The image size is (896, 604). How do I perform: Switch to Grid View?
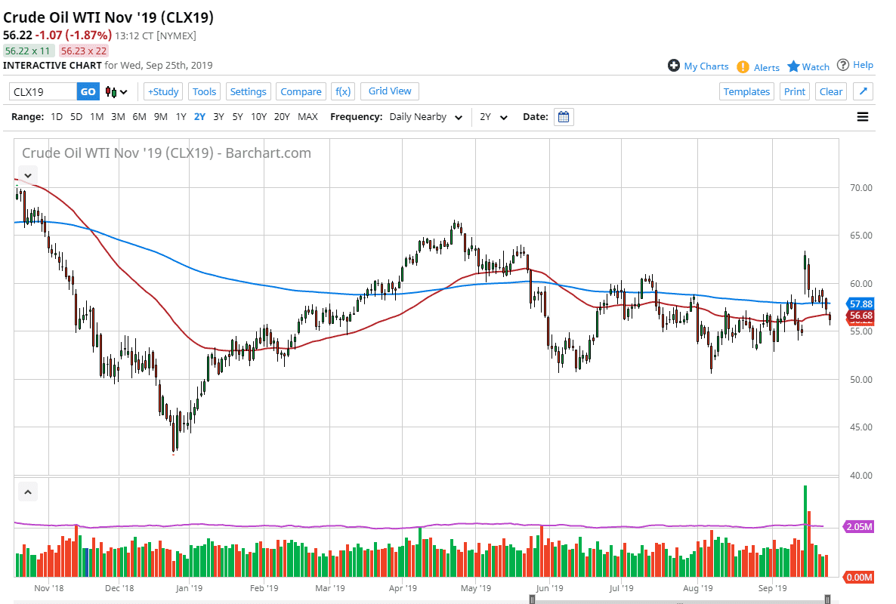(389, 91)
